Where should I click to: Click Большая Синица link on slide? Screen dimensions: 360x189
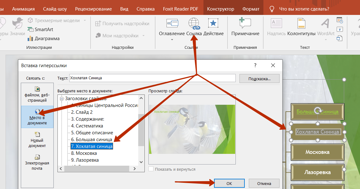[317, 112]
